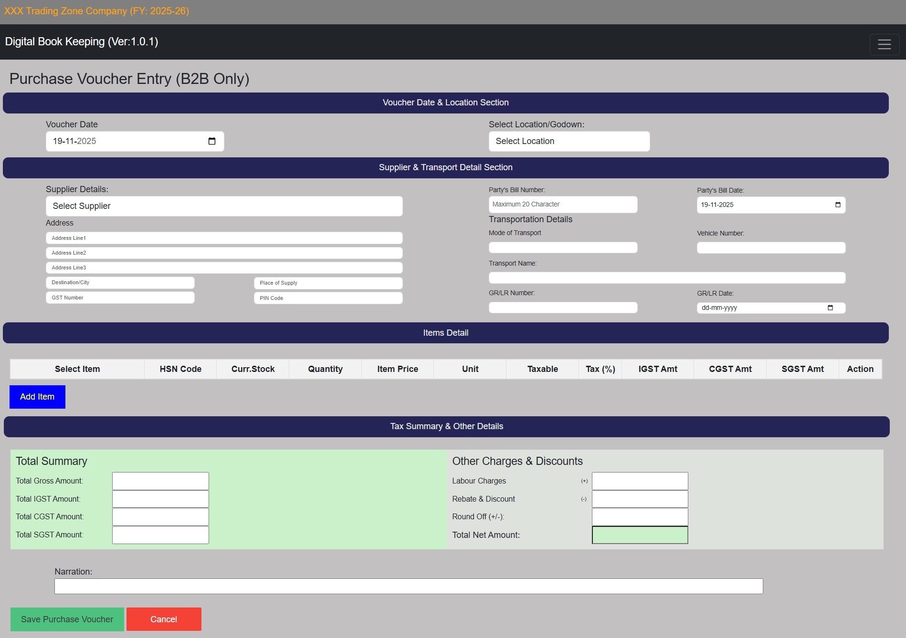906x638 pixels.
Task: Click the Add Item button
Action: pos(37,397)
